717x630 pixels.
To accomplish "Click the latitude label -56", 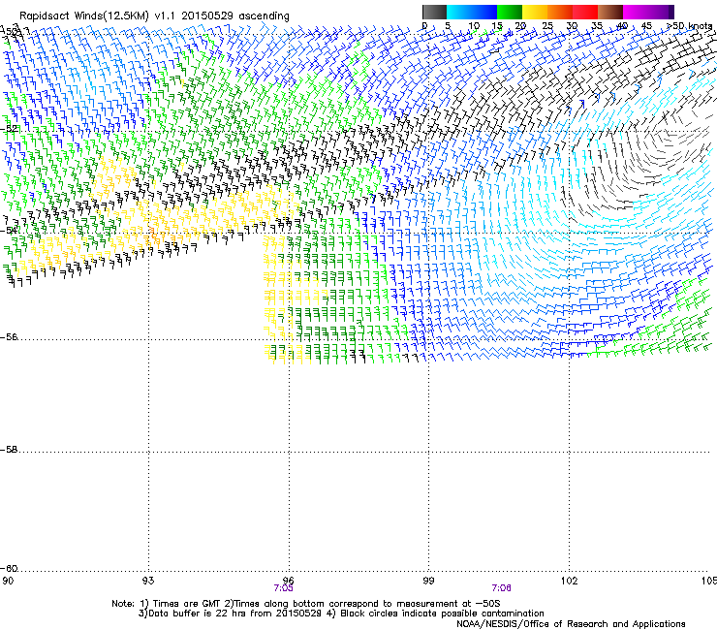I will pos(9,337).
